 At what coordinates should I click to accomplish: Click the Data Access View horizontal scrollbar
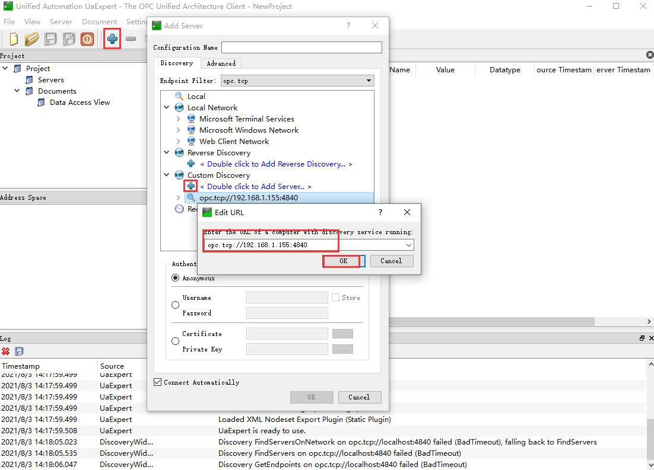(491, 321)
